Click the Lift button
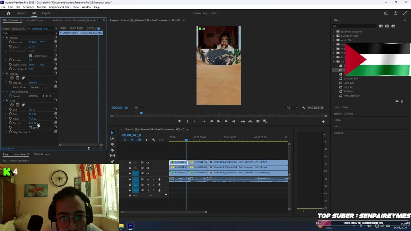Image resolution: width=411 pixels, height=231 pixels. pyautogui.click(x=243, y=121)
